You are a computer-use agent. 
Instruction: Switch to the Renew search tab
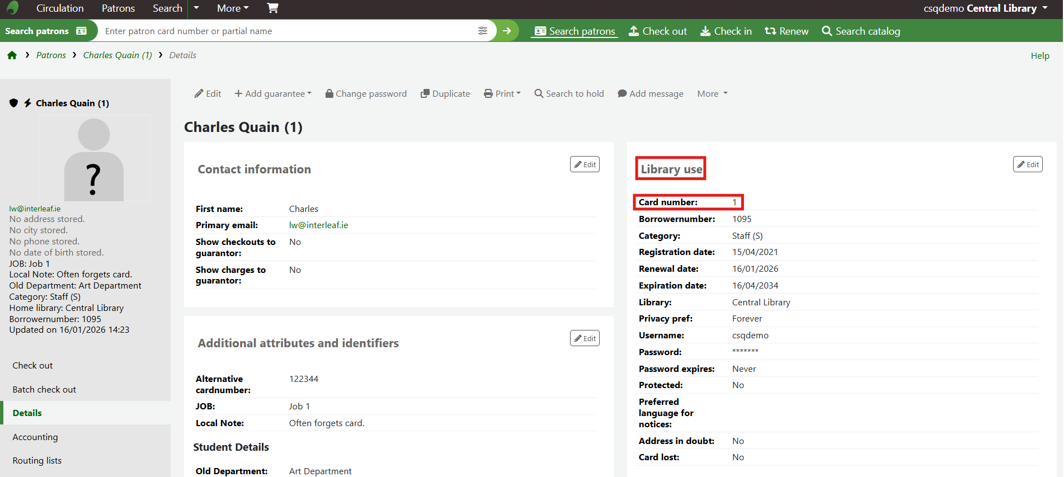click(787, 31)
